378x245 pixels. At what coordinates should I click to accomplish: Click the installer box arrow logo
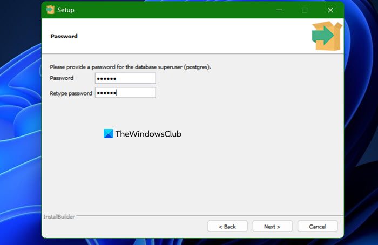coord(327,36)
